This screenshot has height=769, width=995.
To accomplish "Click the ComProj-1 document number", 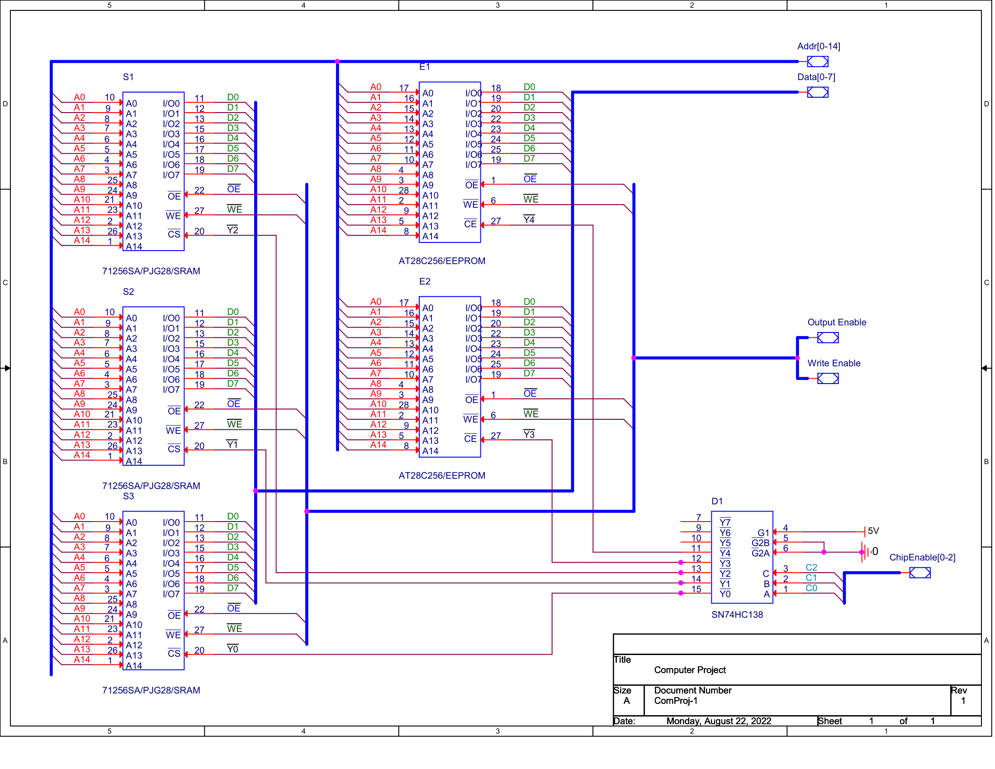I will [x=676, y=701].
